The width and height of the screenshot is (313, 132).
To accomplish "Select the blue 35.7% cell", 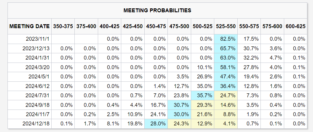I will (x=203, y=95).
